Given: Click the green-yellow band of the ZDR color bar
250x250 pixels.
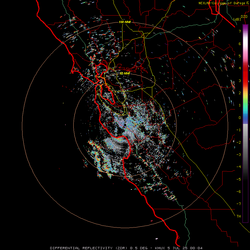Looking at the screenshot, I should 245,100.
